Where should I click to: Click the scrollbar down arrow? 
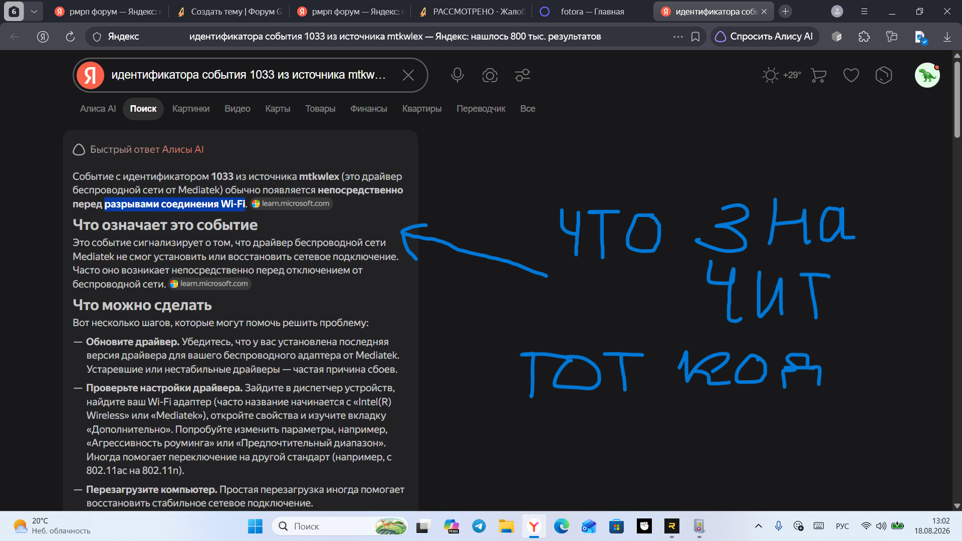[957, 506]
